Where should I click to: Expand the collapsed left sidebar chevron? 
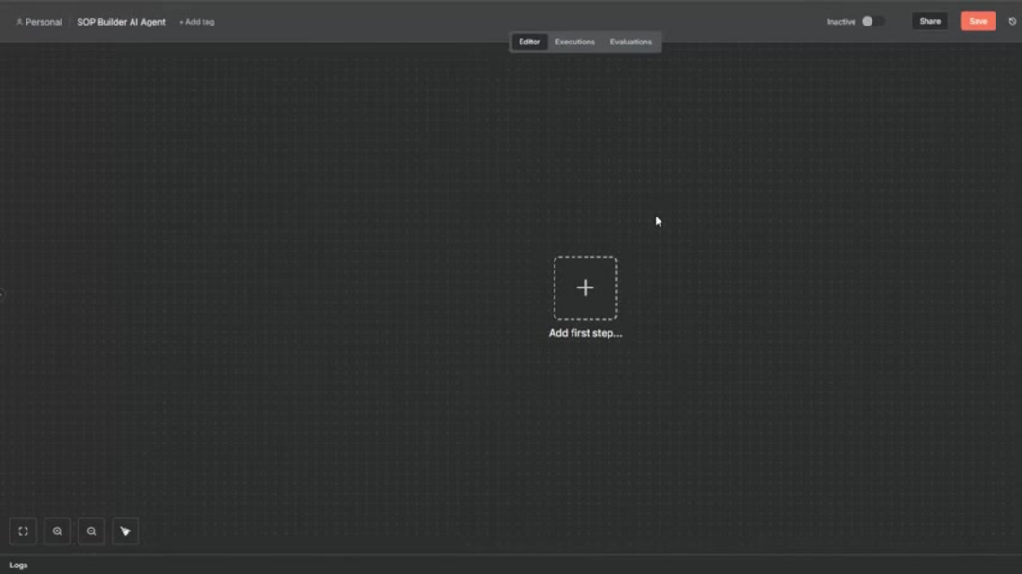[x=3, y=294]
